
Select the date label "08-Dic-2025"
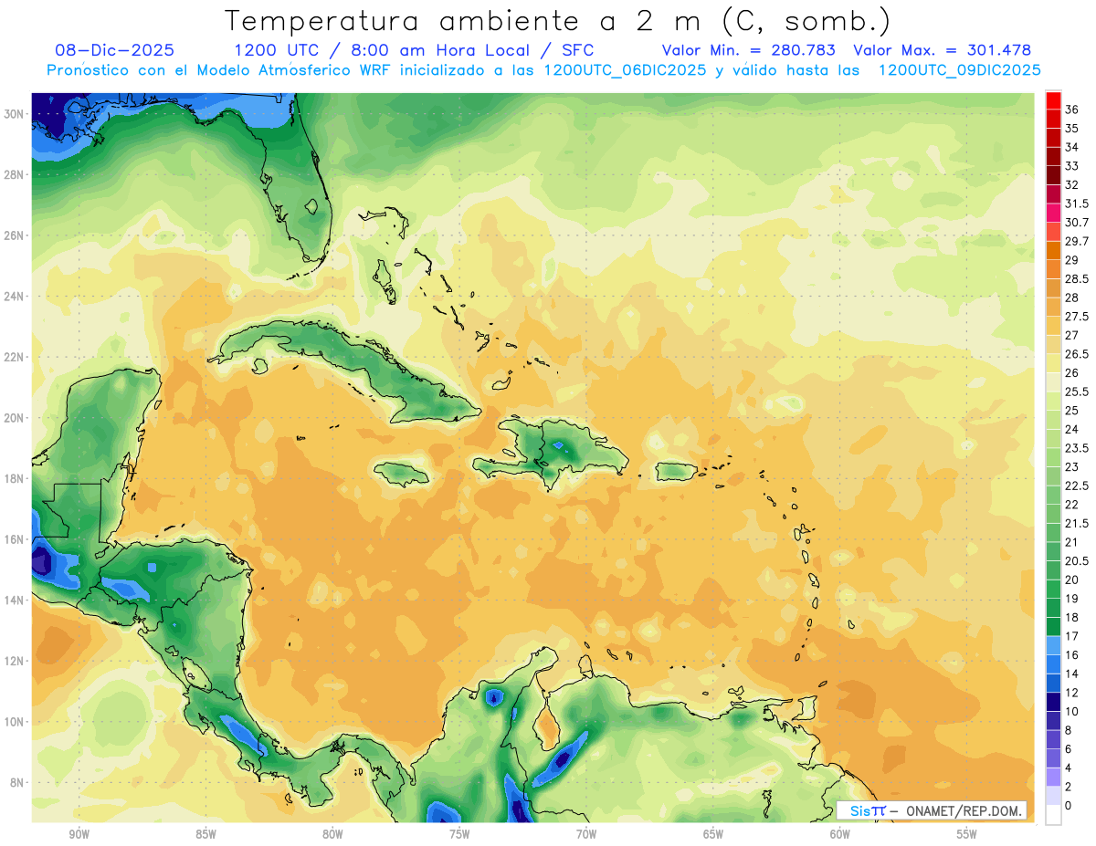point(114,50)
